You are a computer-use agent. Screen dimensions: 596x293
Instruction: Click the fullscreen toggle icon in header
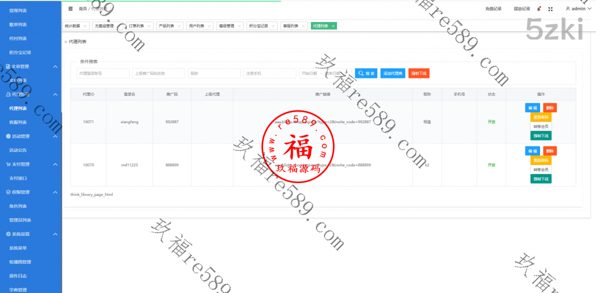pyautogui.click(x=550, y=9)
